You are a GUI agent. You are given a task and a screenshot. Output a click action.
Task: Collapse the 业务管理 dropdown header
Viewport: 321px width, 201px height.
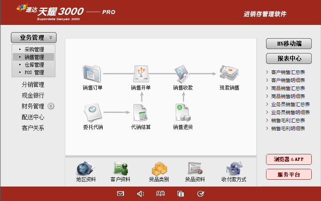click(34, 38)
